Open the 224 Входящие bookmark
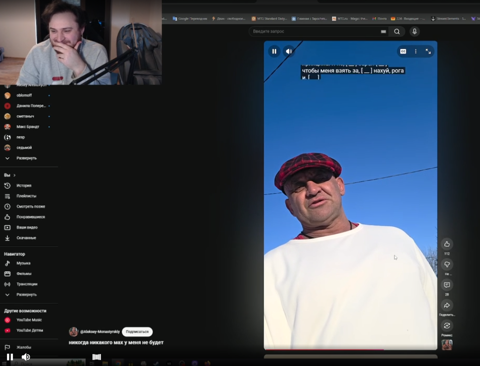The width and height of the screenshot is (480, 366). pos(408,18)
